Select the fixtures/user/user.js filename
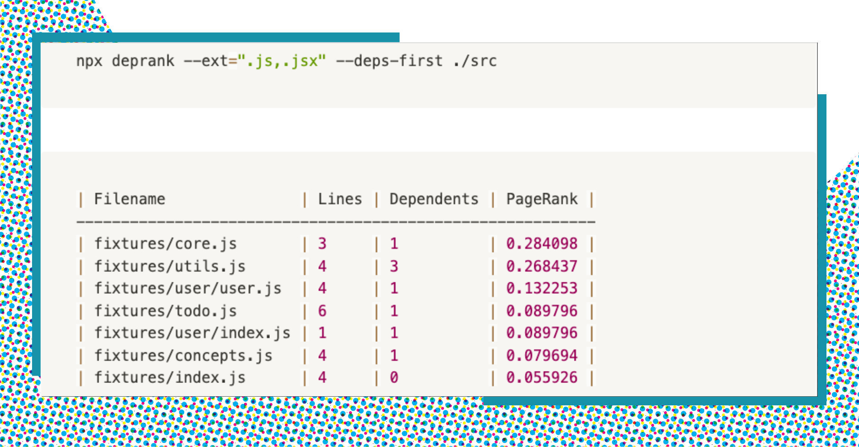 coord(188,289)
